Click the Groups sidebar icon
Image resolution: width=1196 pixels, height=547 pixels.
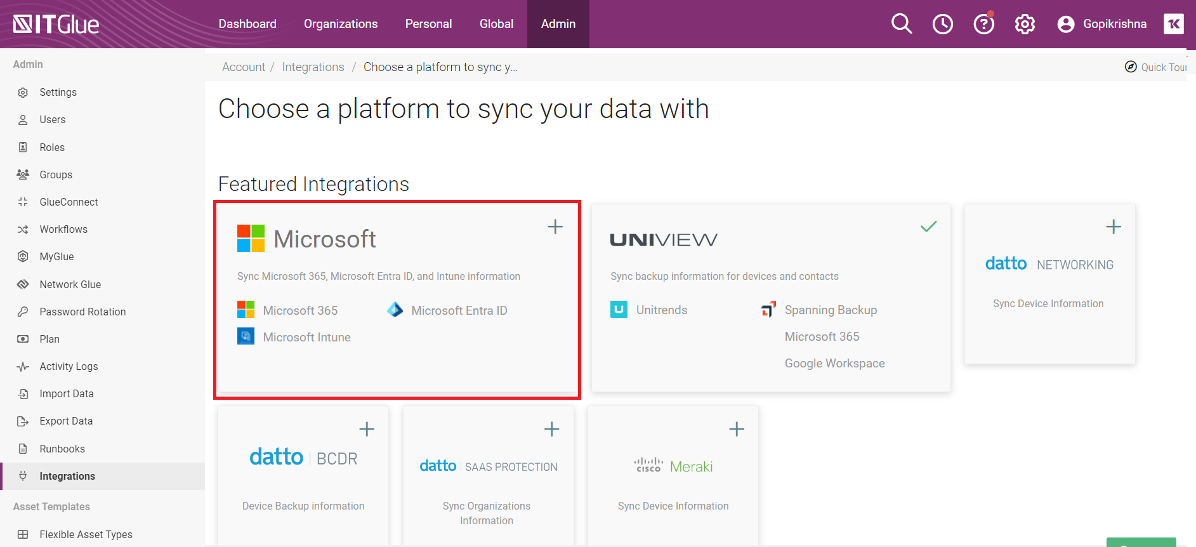point(23,174)
